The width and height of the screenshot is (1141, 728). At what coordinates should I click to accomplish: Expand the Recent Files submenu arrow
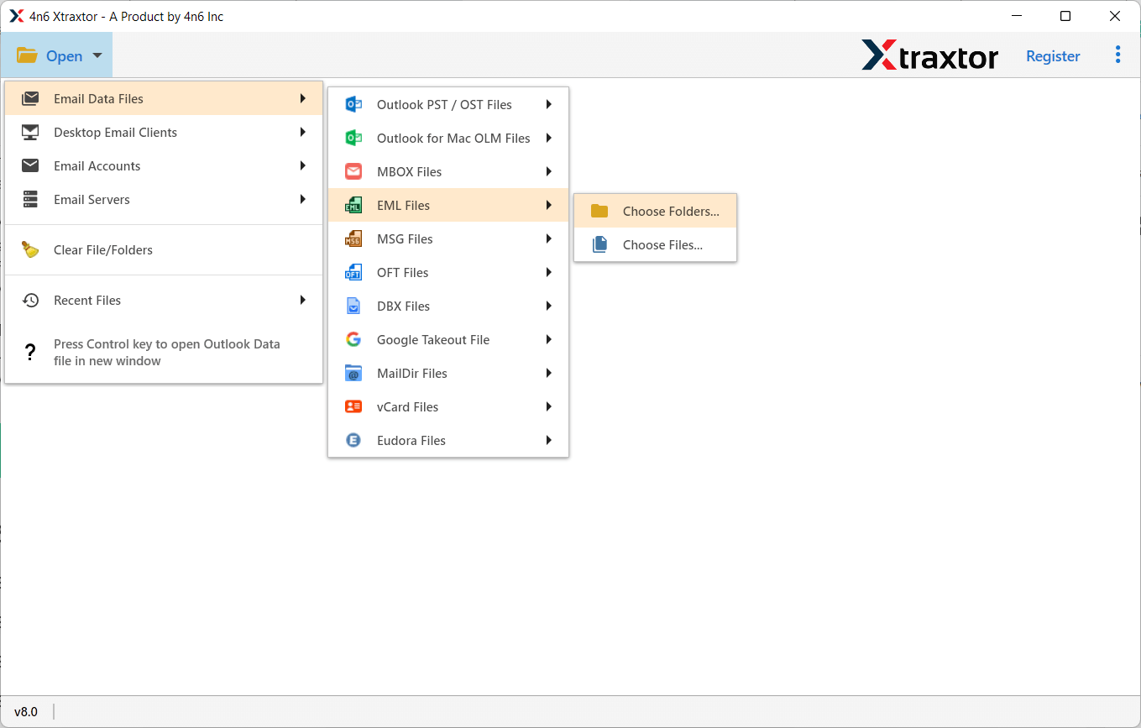tap(302, 300)
